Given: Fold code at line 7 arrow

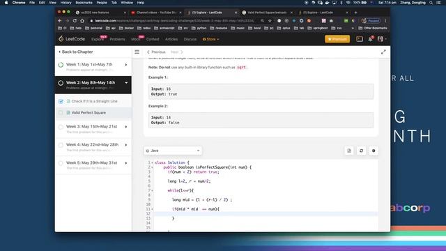Looking at the screenshot, I should [152, 190].
